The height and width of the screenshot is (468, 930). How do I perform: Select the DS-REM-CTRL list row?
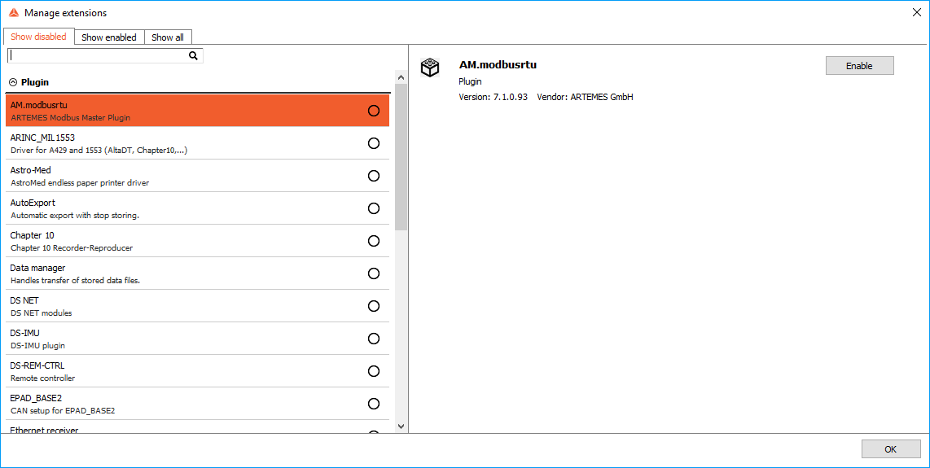(x=198, y=371)
